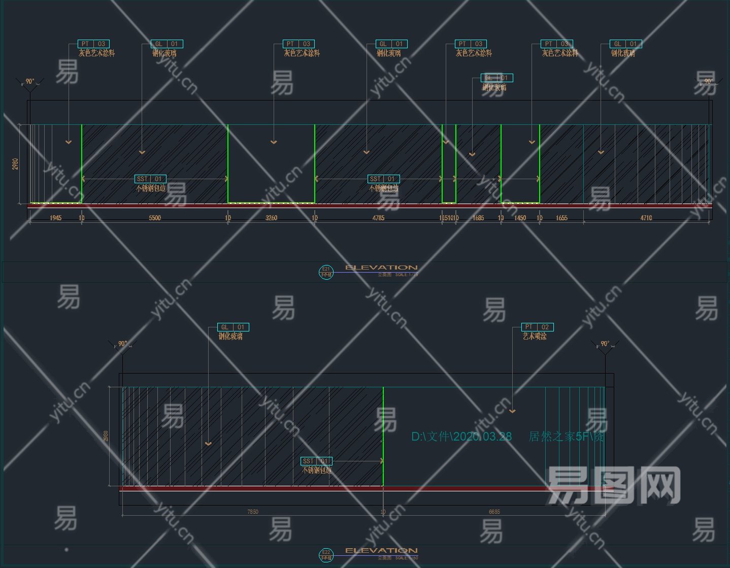This screenshot has height=568, width=730.
Task: Click the 4710 dimension value
Action: pos(646,218)
